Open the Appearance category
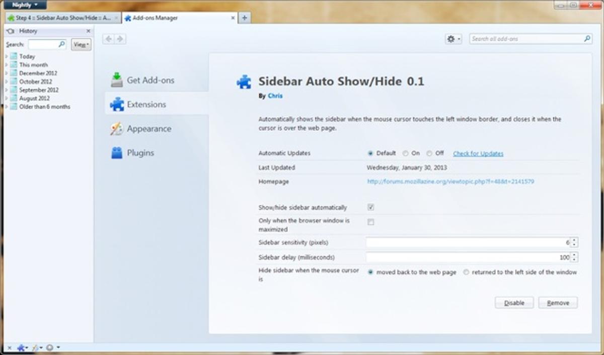 pyautogui.click(x=157, y=129)
